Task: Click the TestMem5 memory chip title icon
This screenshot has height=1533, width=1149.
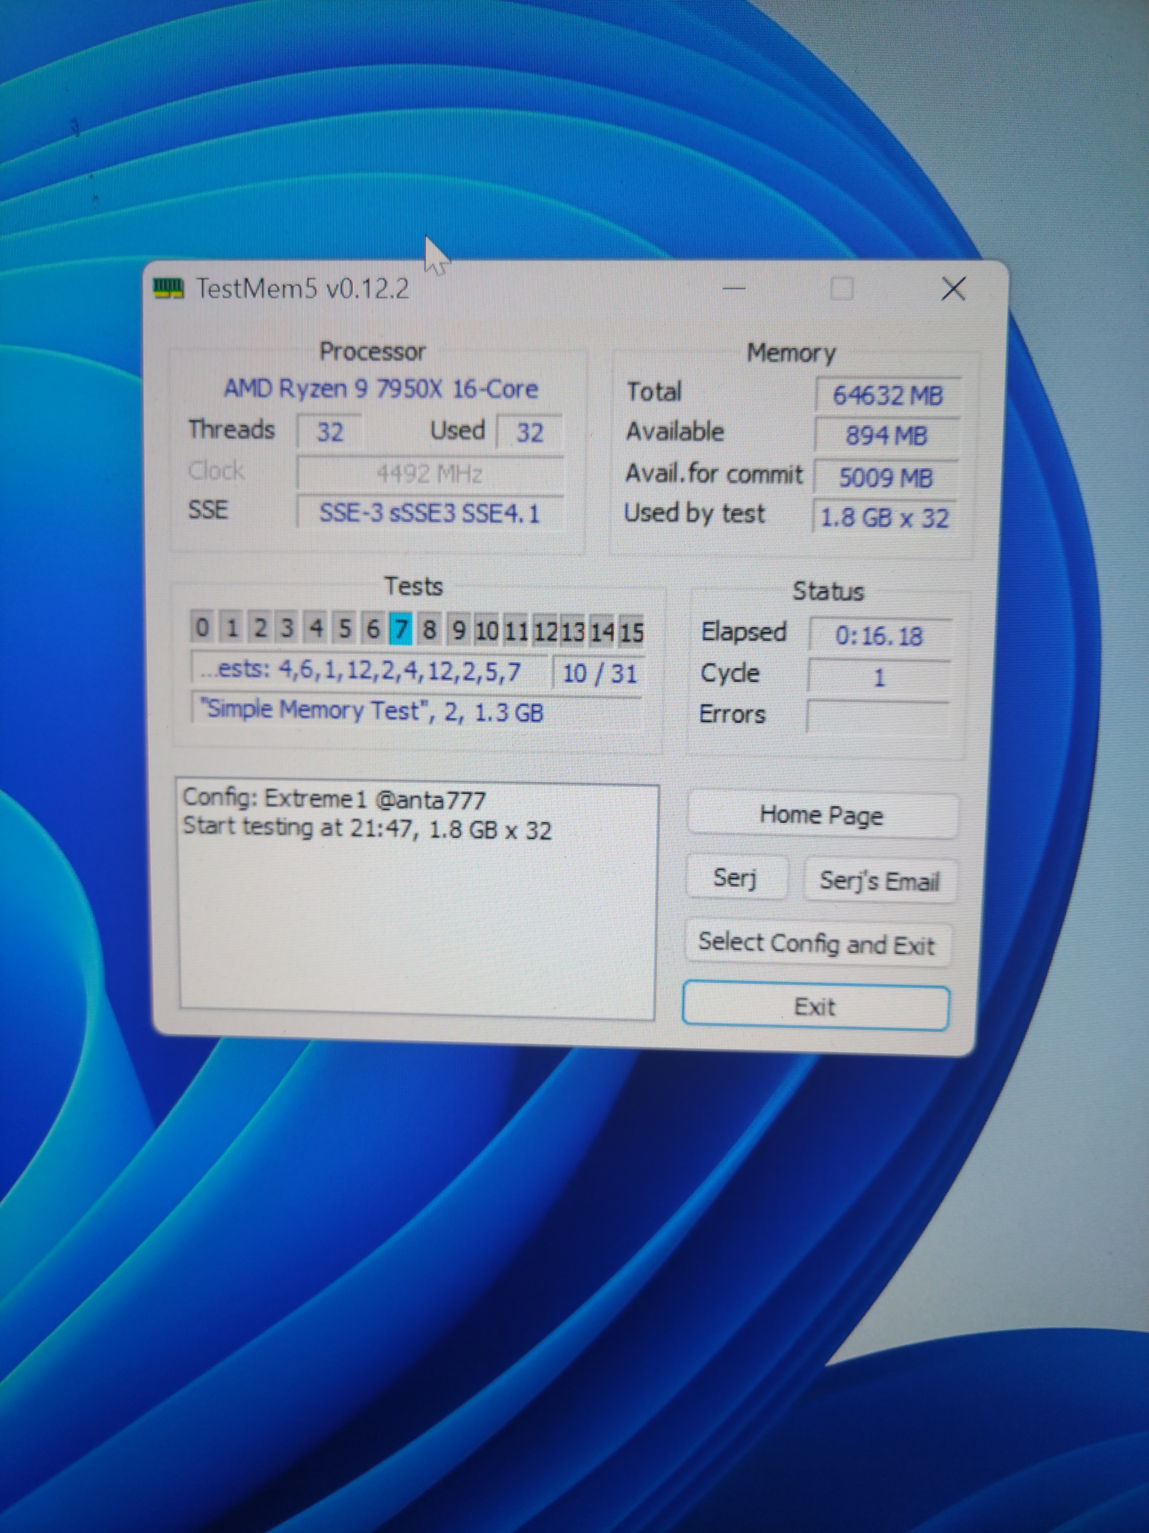Action: click(168, 288)
